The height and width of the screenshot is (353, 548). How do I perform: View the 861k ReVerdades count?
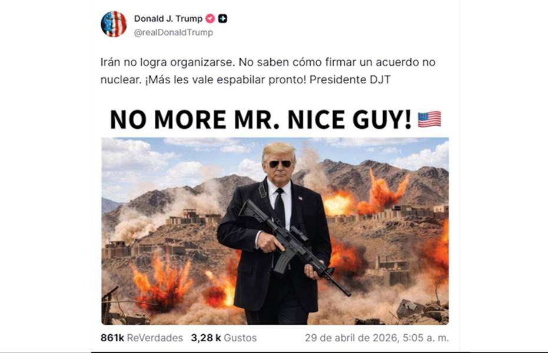(112, 338)
